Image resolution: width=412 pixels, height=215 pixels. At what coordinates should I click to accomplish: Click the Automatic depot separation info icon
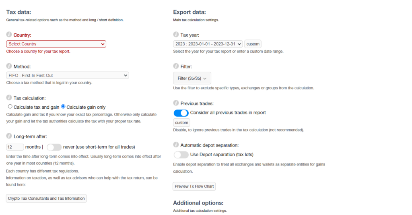click(176, 145)
